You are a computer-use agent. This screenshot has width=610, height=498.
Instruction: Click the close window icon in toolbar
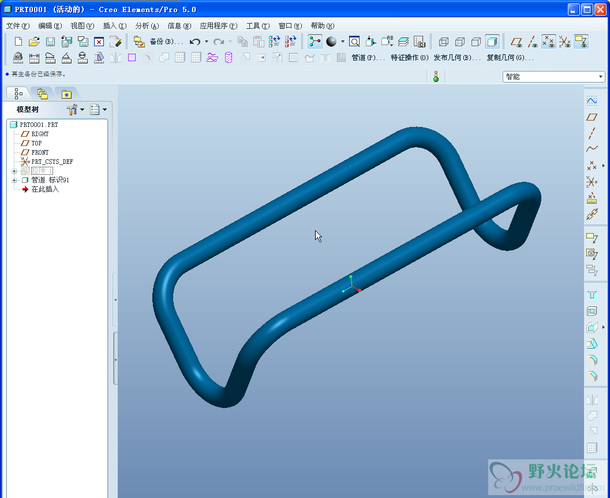click(x=99, y=41)
